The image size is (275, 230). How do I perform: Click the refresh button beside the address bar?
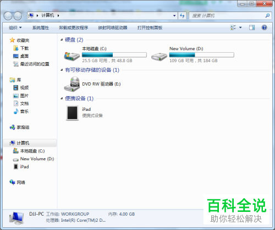point(182,16)
